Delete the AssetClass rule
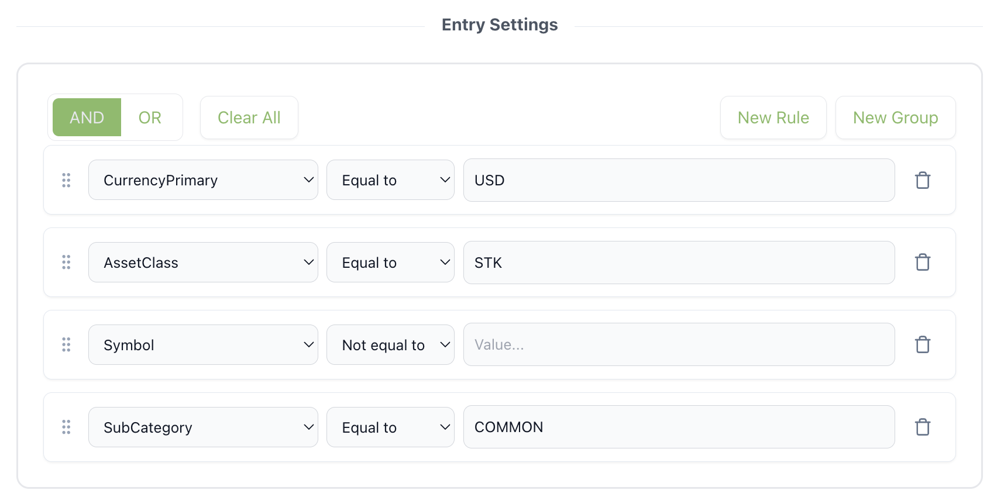The width and height of the screenshot is (1004, 504). [923, 262]
